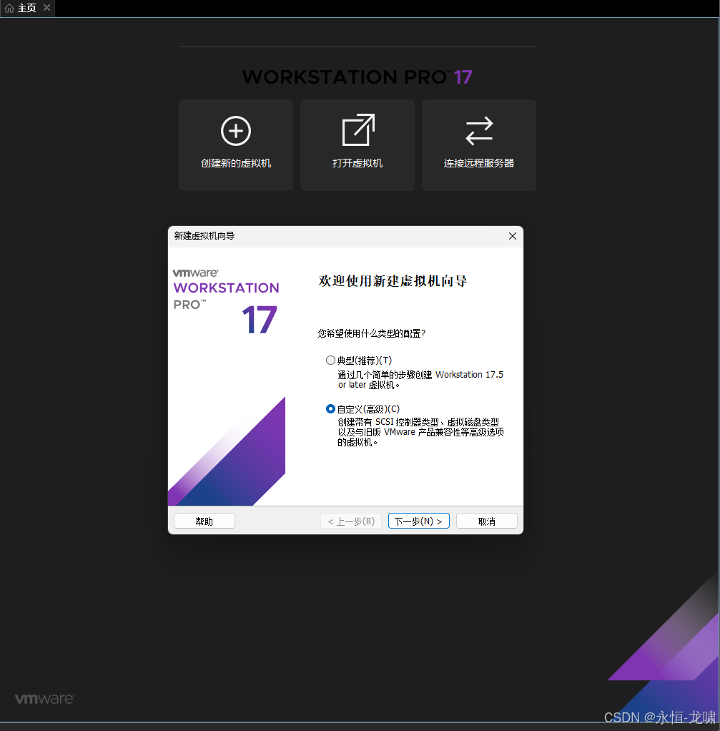Click the 取消 button in the wizard

click(x=486, y=521)
